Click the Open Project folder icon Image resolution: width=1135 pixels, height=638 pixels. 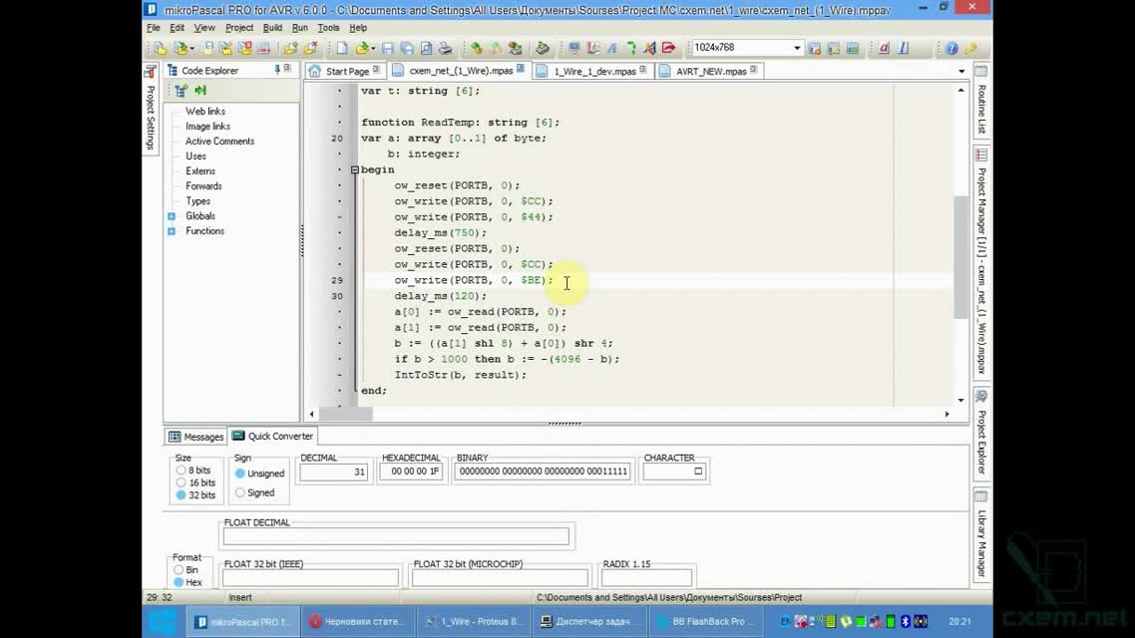(180, 48)
